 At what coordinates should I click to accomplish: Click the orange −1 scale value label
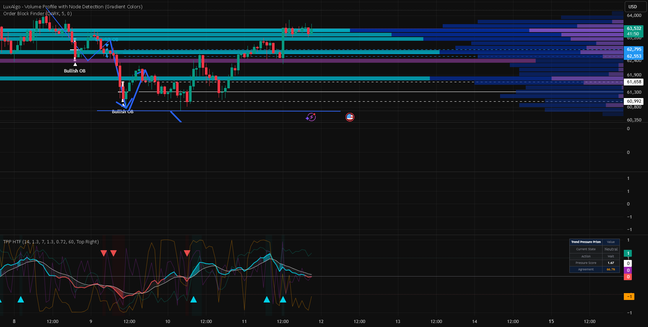click(629, 296)
